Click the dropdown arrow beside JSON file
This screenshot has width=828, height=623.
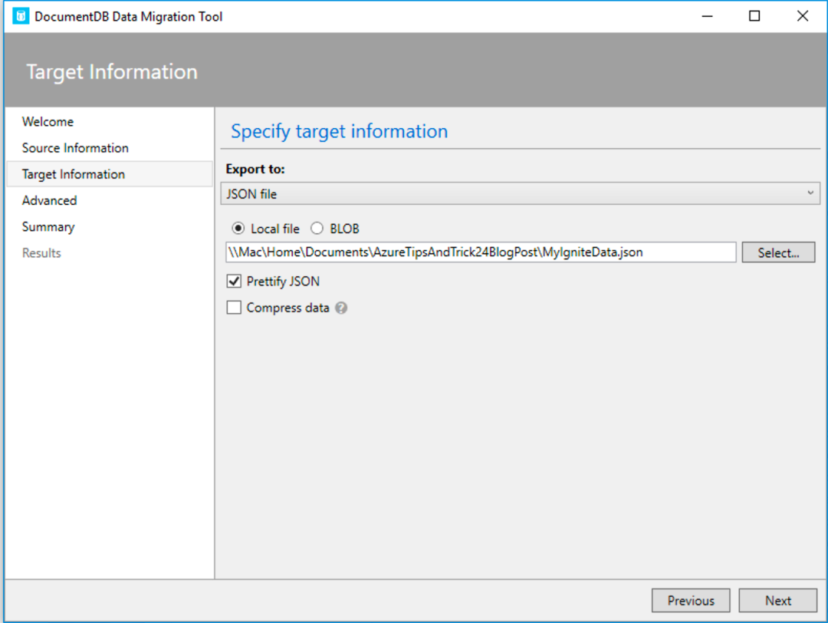[x=810, y=193]
